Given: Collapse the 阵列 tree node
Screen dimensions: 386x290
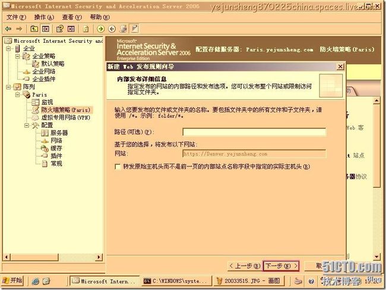Looking at the screenshot, I should tap(8, 87).
